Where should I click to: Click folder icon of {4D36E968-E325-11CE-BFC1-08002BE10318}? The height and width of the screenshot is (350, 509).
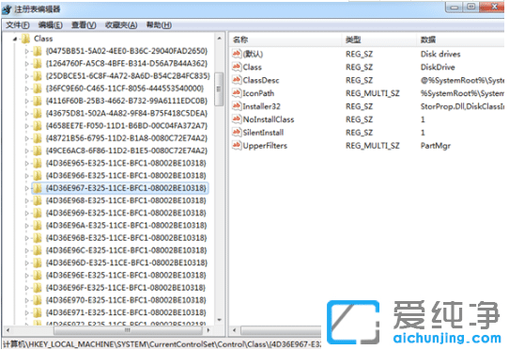pos(38,200)
